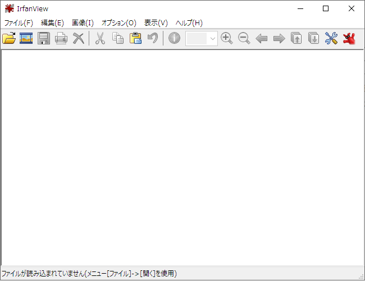The height and width of the screenshot is (281, 365).
Task: Select the Cut scissors icon
Action: coord(100,38)
